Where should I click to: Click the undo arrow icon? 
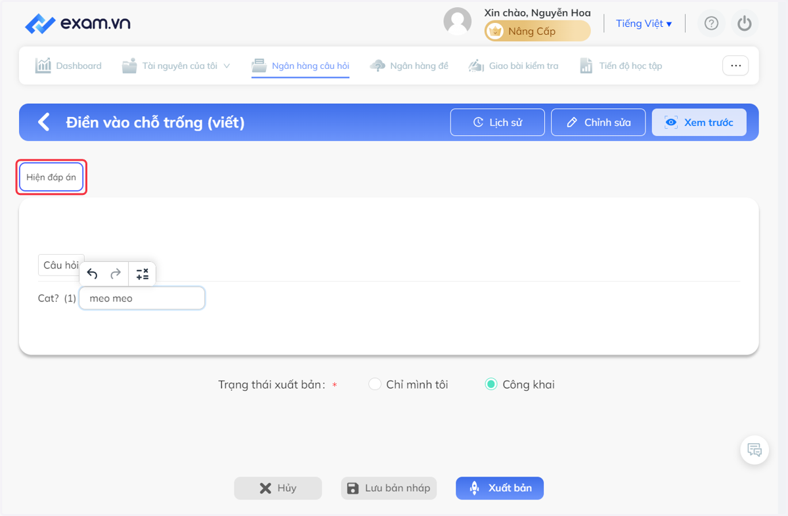[x=92, y=274]
